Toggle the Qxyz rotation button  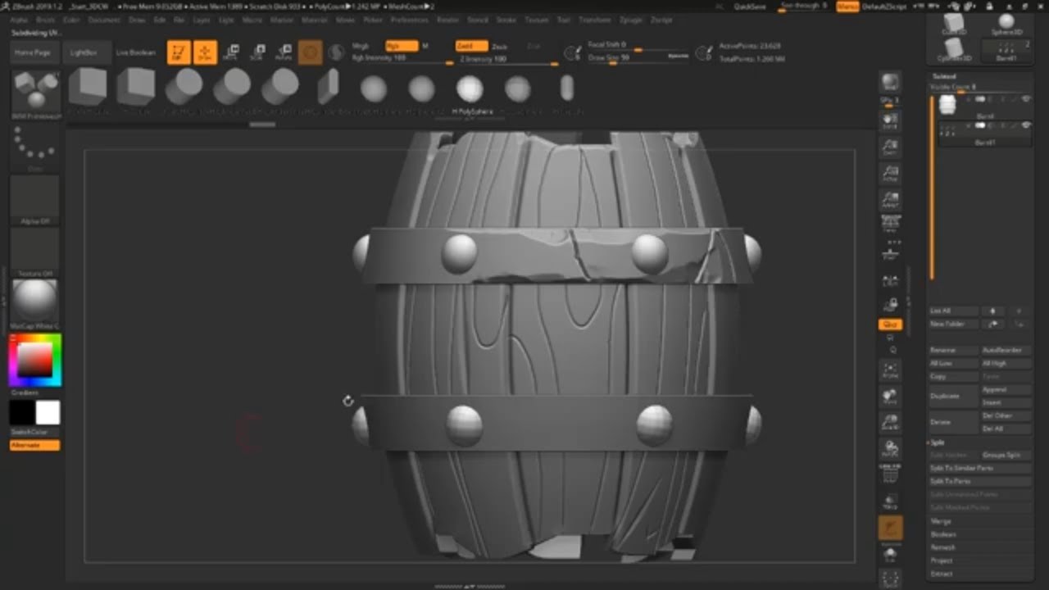pyautogui.click(x=890, y=324)
